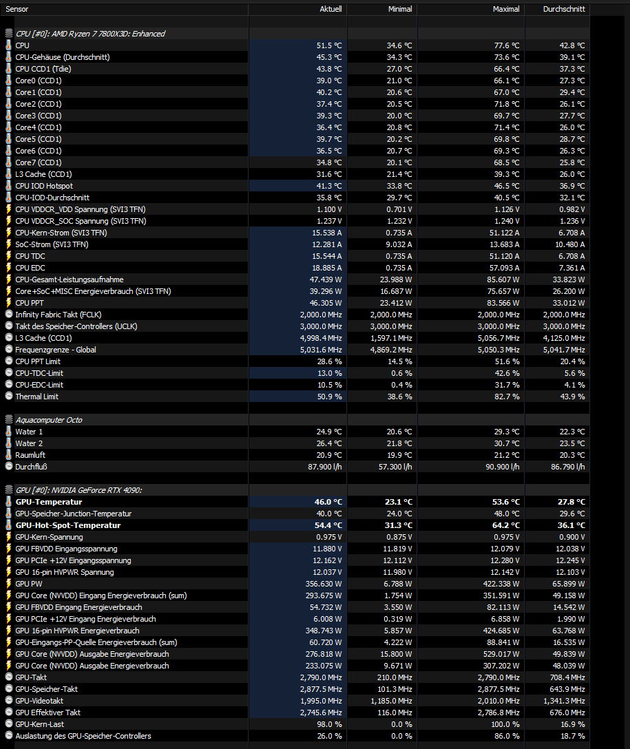
Task: Click the Aktuell column header
Action: (x=297, y=9)
